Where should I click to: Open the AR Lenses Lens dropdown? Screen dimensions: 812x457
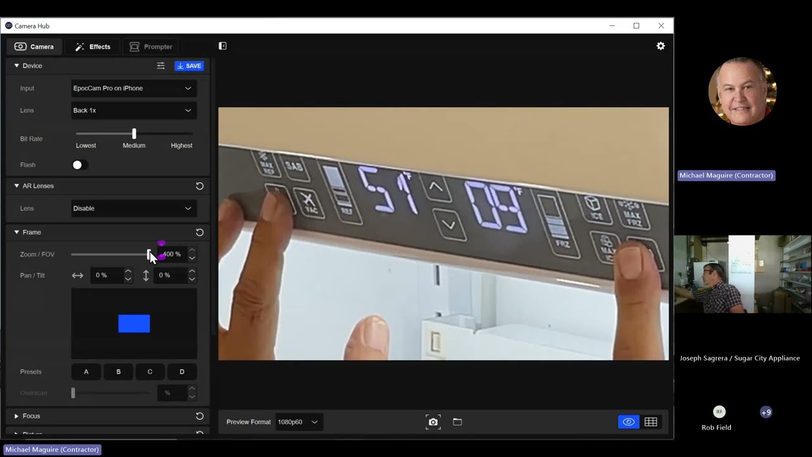click(133, 208)
